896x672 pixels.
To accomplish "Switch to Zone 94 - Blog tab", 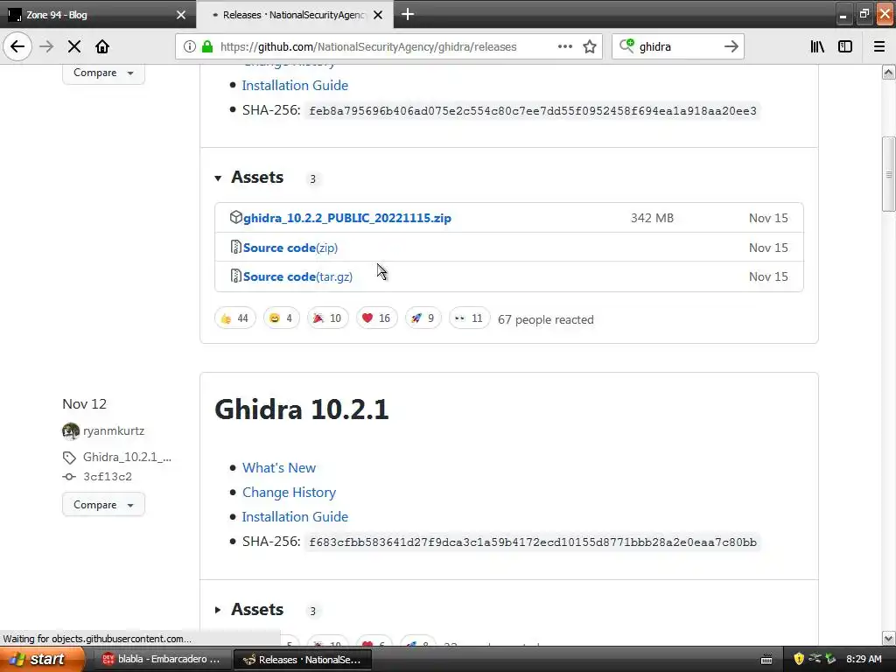I will pos(98,15).
